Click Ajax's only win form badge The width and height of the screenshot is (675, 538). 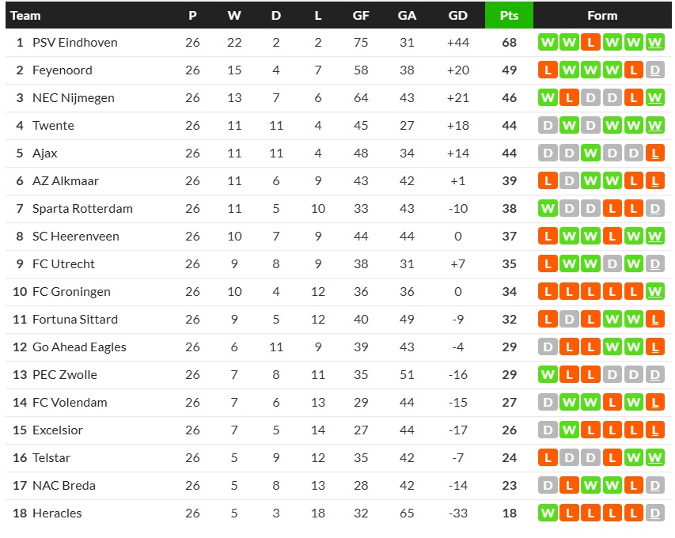tap(590, 153)
